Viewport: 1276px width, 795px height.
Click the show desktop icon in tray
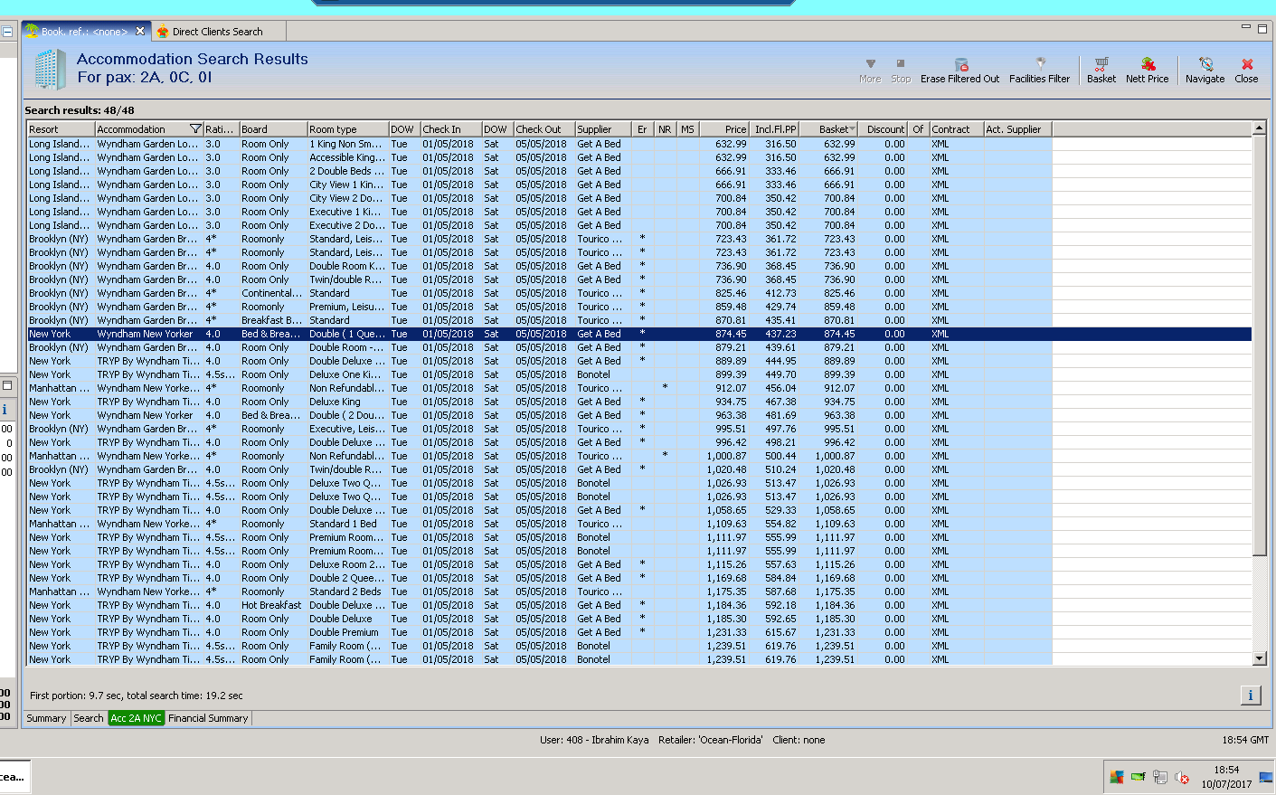(x=1266, y=777)
